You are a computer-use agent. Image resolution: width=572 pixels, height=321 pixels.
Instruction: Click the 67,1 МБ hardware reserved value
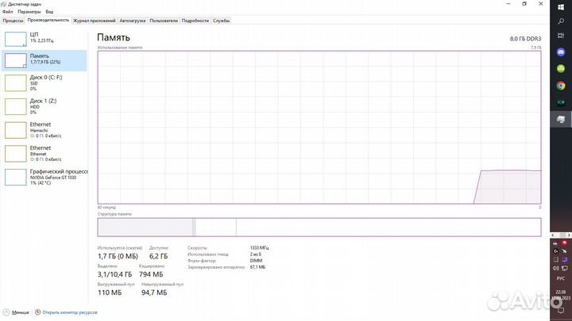pos(257,267)
